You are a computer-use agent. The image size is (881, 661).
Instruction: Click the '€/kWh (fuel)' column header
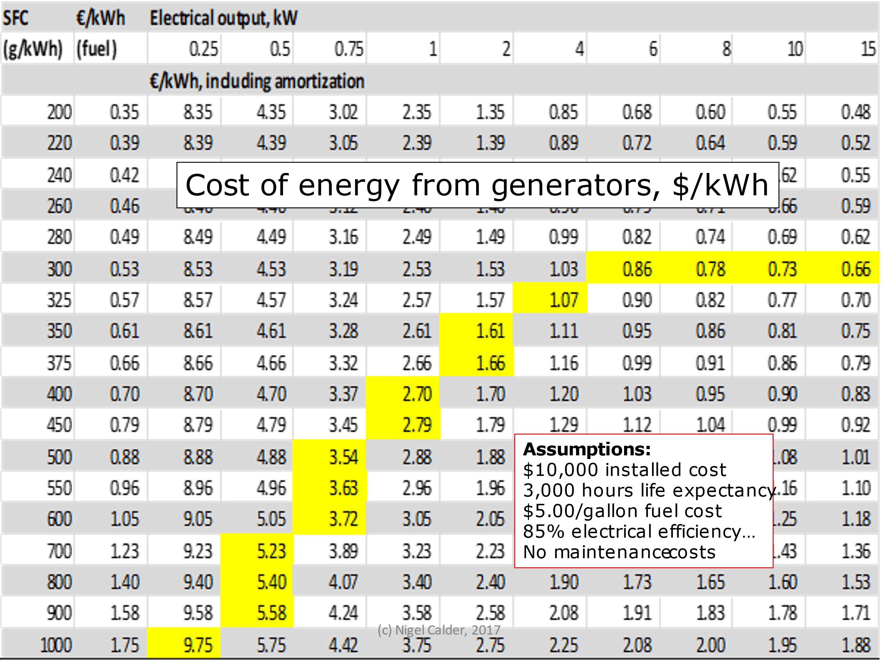click(100, 18)
